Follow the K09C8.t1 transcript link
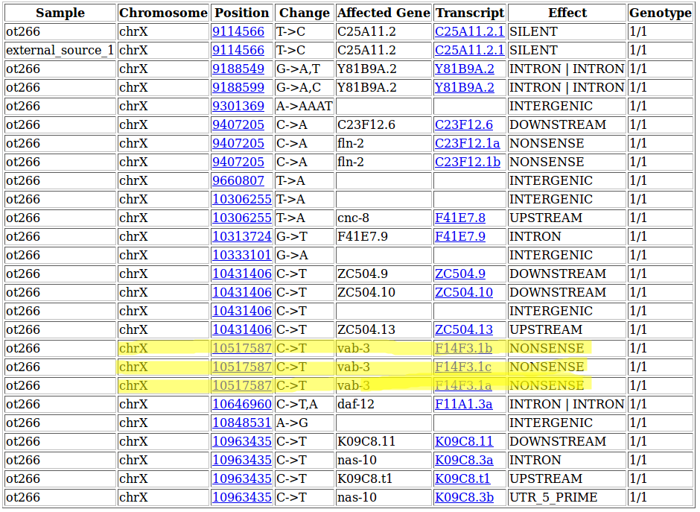The width and height of the screenshot is (700, 512). 462,479
